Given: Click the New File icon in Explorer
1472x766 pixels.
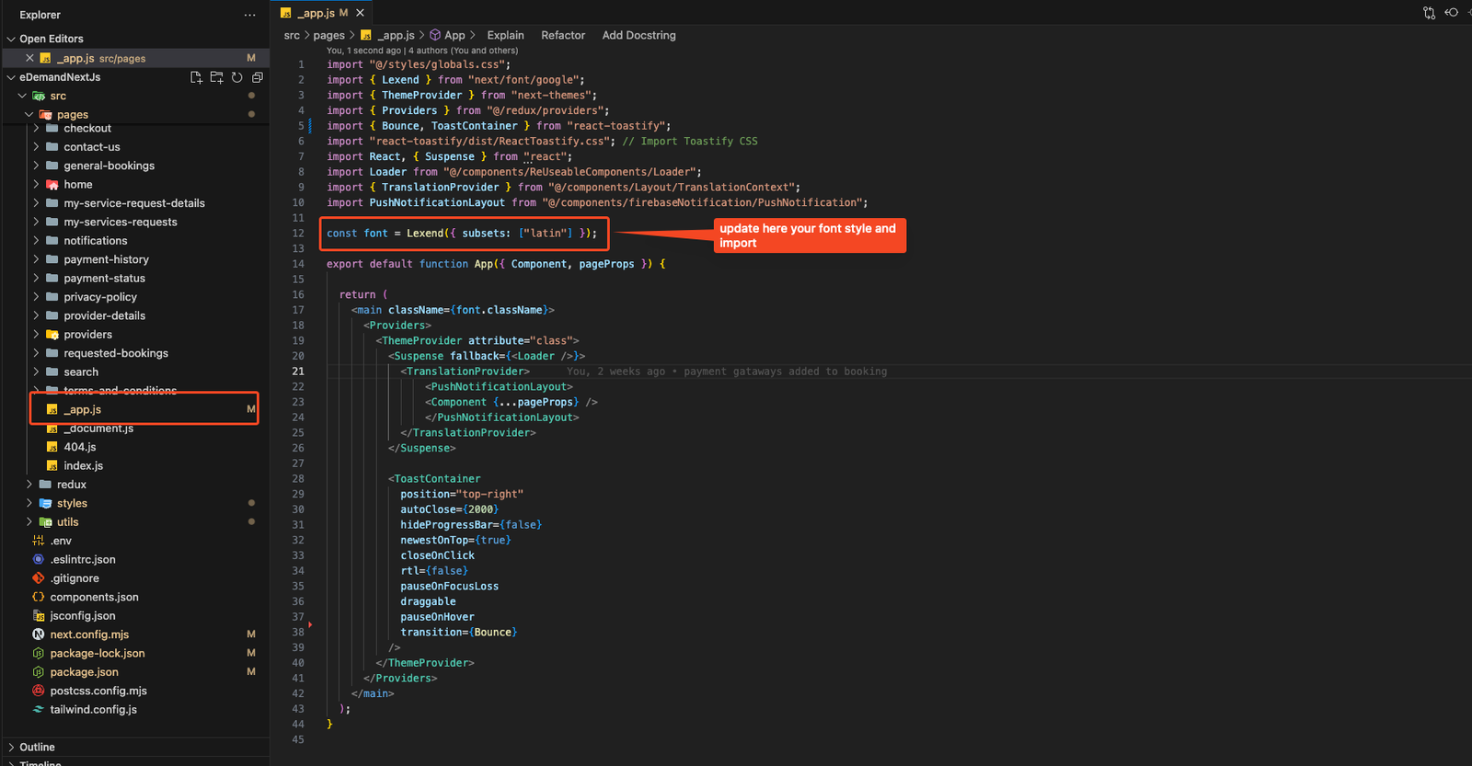Looking at the screenshot, I should point(196,77).
